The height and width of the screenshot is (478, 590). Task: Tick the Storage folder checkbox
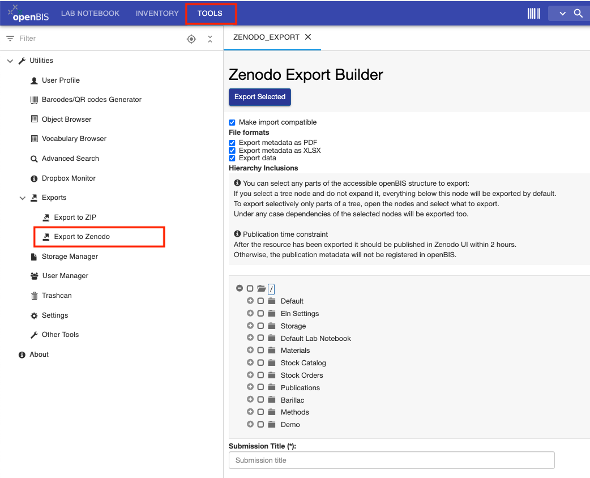point(260,326)
